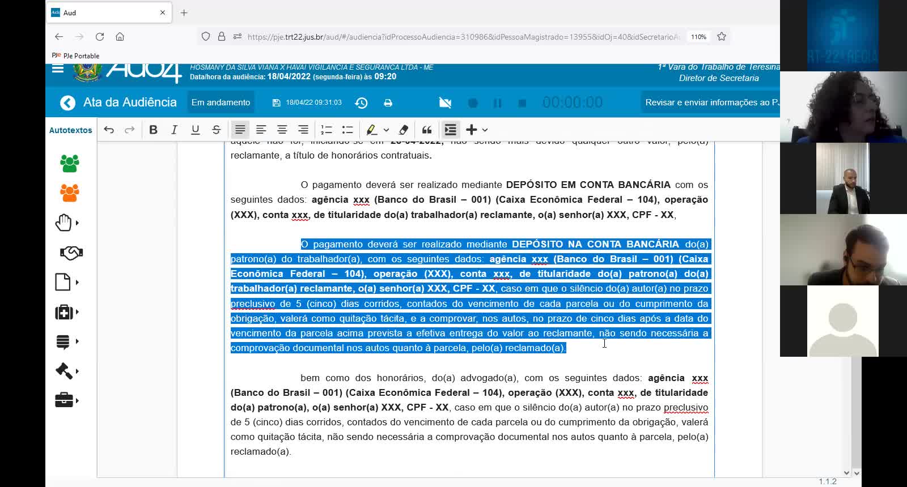Open highlight color dropdown arrow
Image resolution: width=907 pixels, height=487 pixels.
tap(386, 130)
